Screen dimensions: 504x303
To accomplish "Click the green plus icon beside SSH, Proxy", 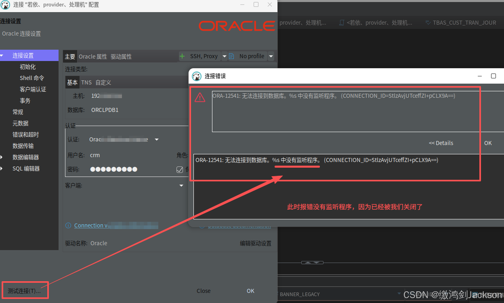I will pos(183,56).
